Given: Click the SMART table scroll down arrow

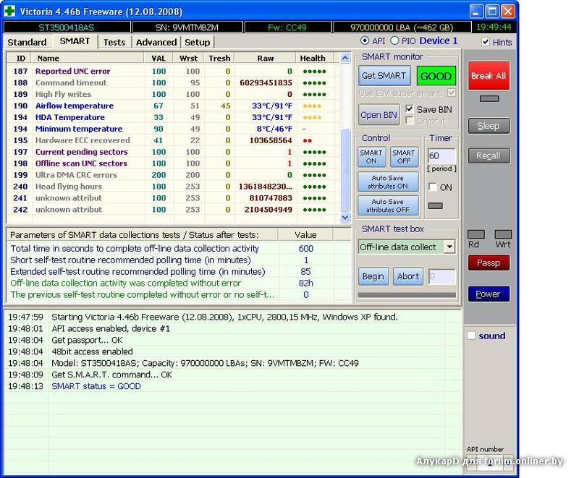Looking at the screenshot, I should (345, 218).
